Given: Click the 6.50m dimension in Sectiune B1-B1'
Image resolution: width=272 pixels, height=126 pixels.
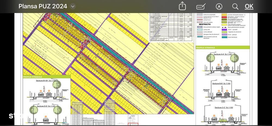Looking at the screenshot, I should (x=45, y=101).
